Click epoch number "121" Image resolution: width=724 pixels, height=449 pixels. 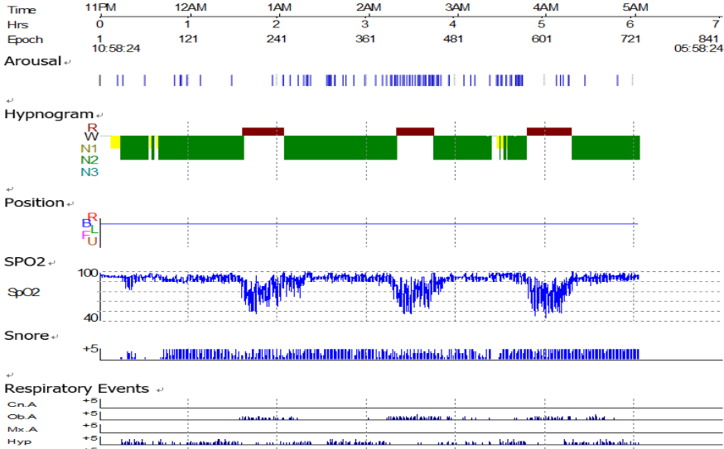pyautogui.click(x=188, y=39)
